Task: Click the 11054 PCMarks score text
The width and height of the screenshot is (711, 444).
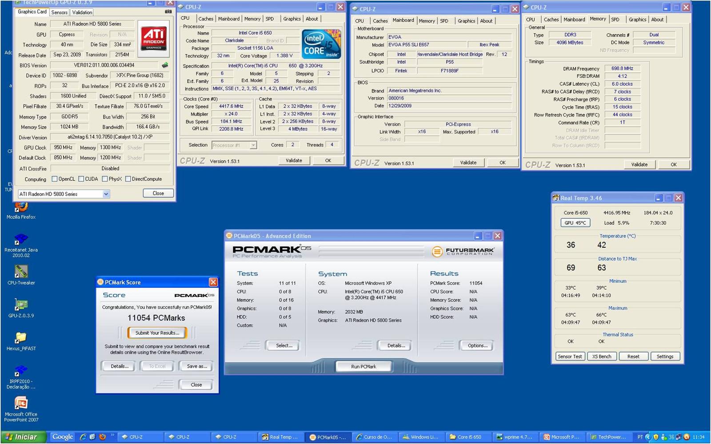Action: (156, 318)
